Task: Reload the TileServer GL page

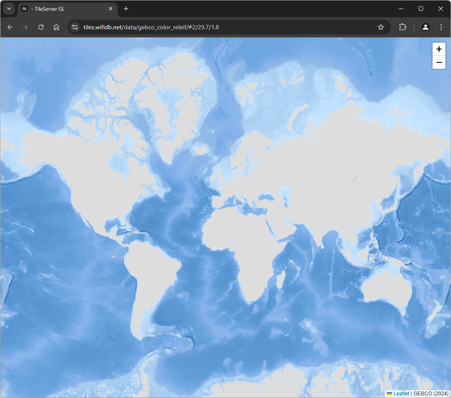Action: (41, 27)
